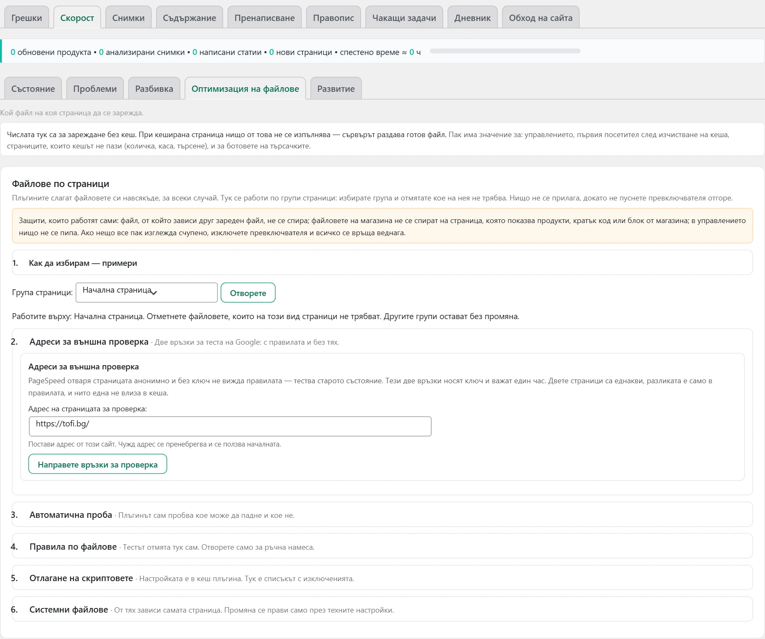Click the Отворете button

[x=248, y=293]
